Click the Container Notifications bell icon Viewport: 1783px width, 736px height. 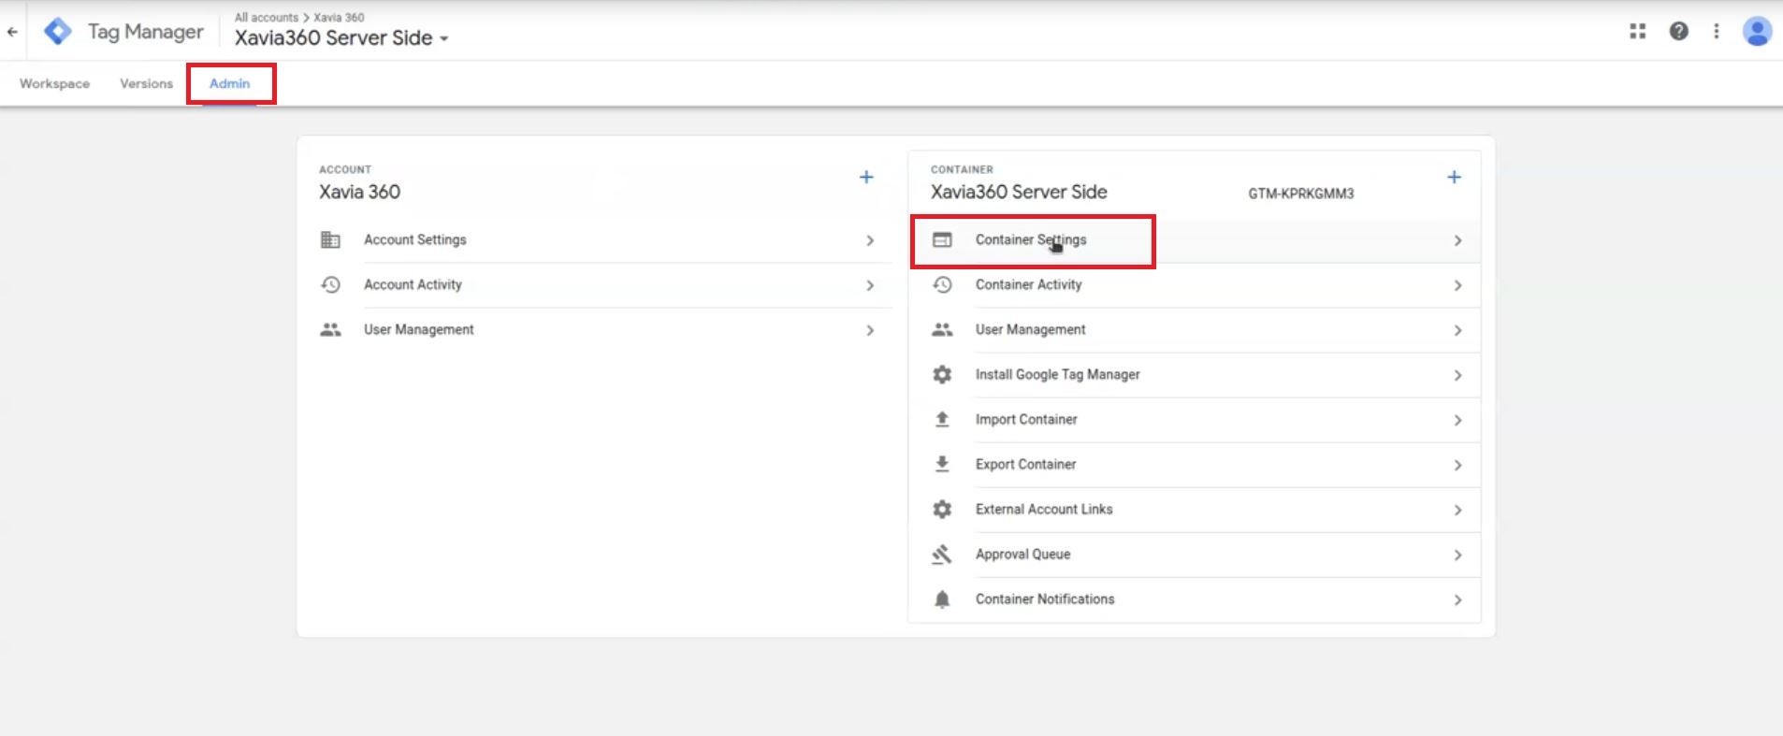(942, 599)
